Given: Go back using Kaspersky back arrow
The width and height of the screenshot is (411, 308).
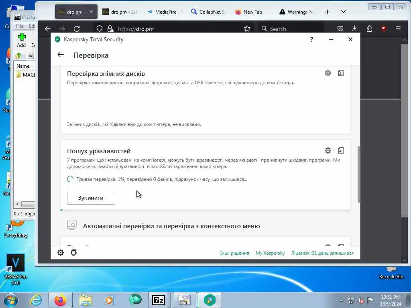Looking at the screenshot, I should point(61,55).
